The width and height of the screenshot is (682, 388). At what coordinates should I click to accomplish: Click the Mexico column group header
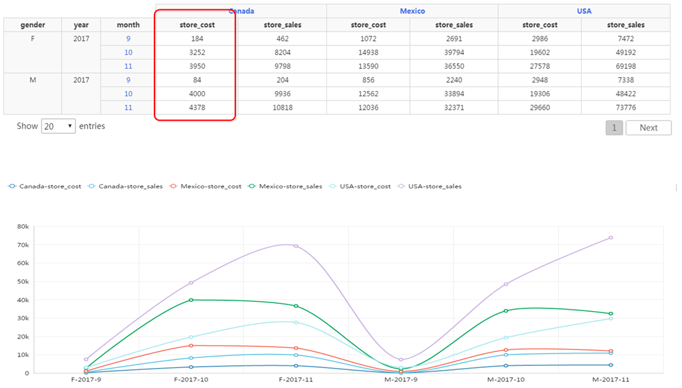[x=412, y=11]
